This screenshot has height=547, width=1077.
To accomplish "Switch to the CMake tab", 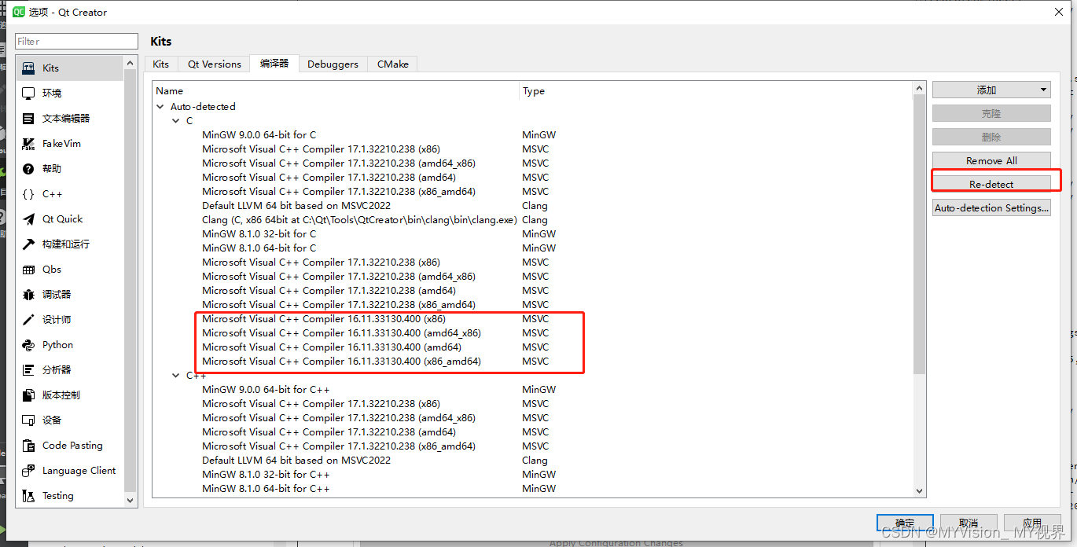I will (392, 64).
